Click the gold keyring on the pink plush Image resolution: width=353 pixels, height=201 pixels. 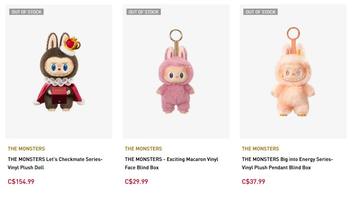click(x=176, y=35)
